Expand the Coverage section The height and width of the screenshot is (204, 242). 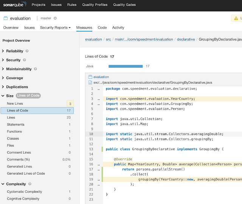click(x=14, y=78)
